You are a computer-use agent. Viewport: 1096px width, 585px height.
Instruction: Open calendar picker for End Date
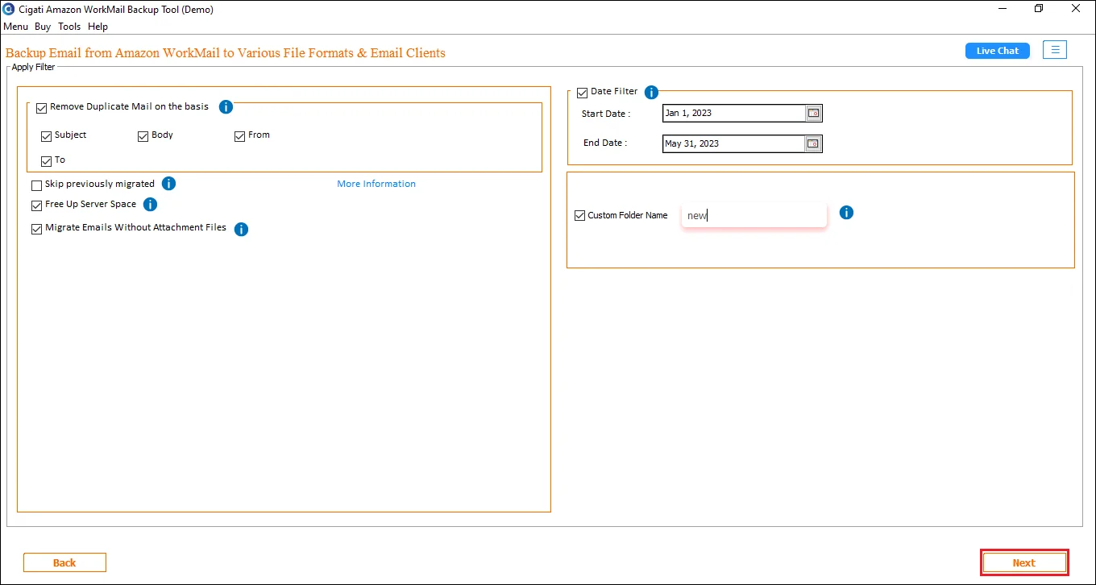pyautogui.click(x=813, y=144)
